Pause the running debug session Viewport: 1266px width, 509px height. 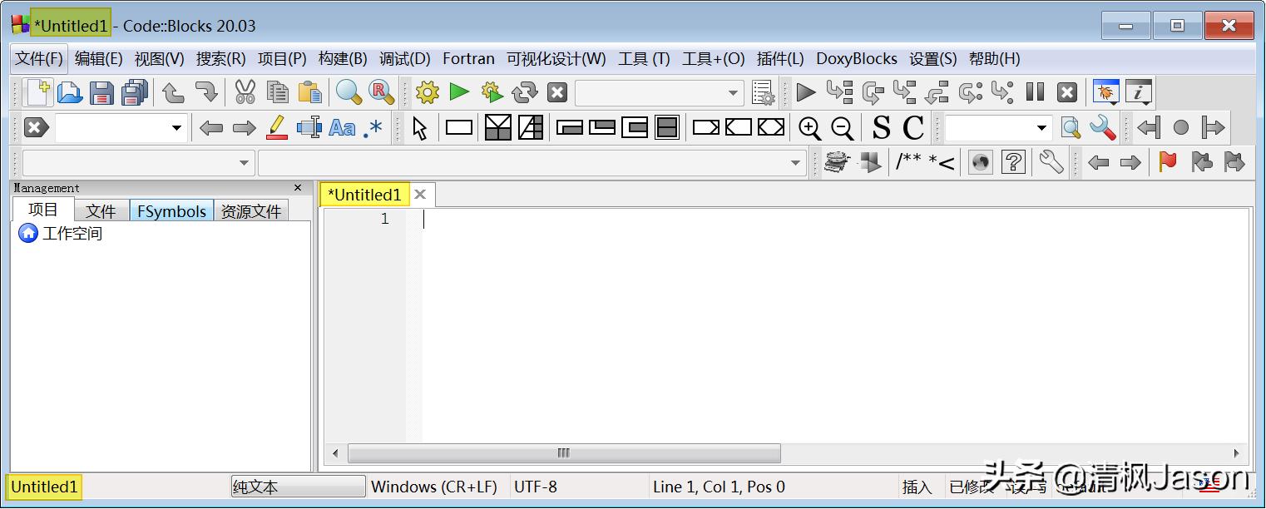(x=1035, y=92)
